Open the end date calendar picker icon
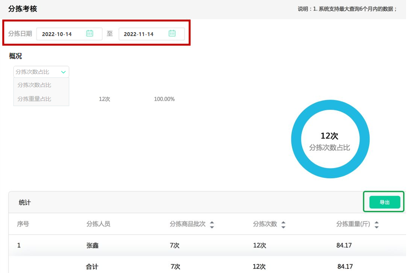Viewport: 408px width, 273px height. (172, 33)
